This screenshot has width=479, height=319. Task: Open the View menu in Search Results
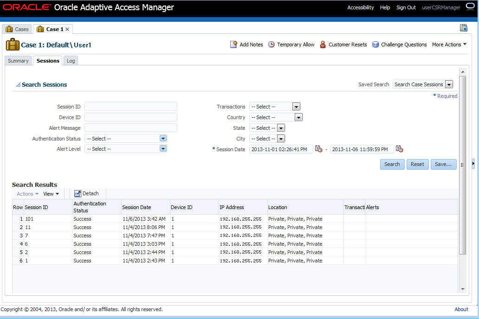(51, 194)
